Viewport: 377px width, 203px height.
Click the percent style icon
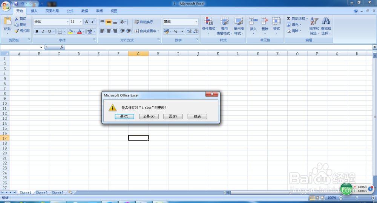coord(176,32)
